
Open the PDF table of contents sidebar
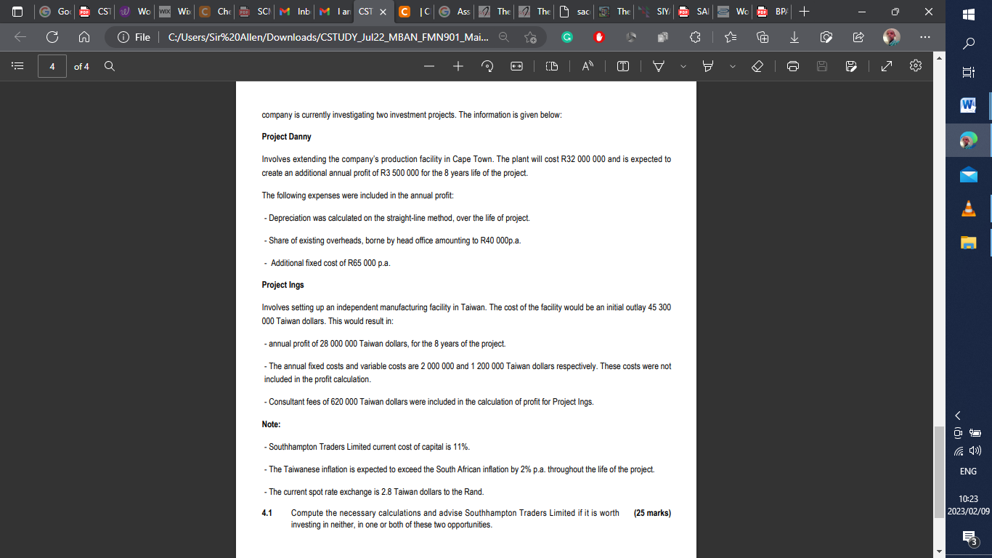(18, 66)
